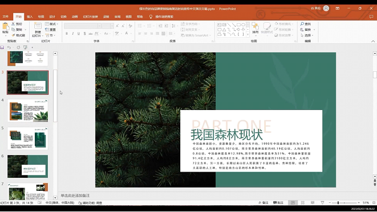
Task: Select the Triangle shape in shapes gallery
Action: tap(224, 30)
